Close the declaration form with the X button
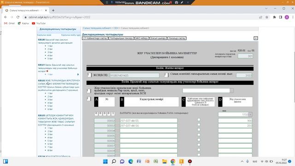The width and height of the screenshot is (295, 166). tap(256, 38)
